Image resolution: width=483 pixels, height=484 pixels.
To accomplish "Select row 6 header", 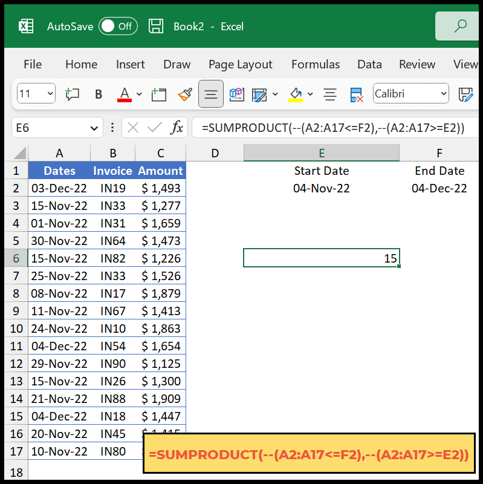I will 16,258.
